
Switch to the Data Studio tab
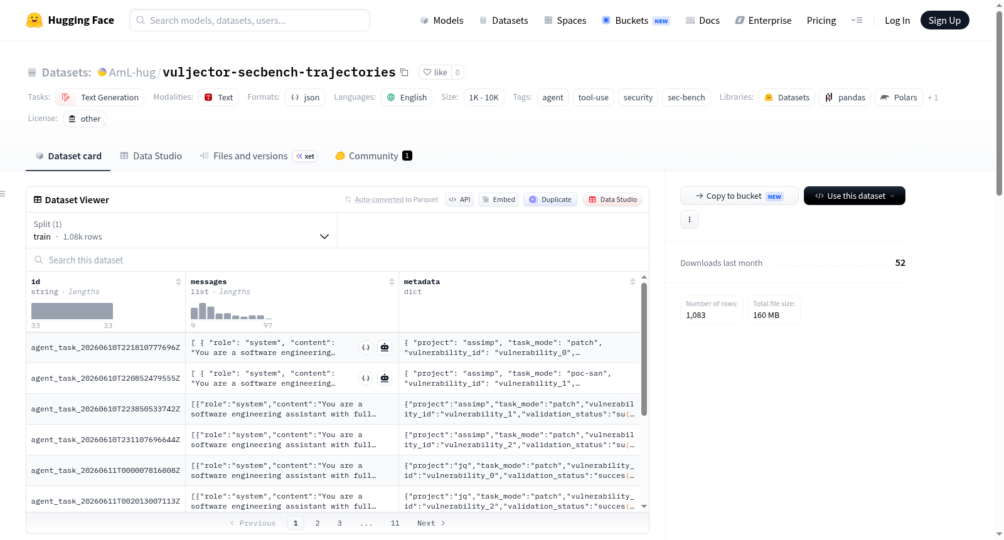(151, 156)
